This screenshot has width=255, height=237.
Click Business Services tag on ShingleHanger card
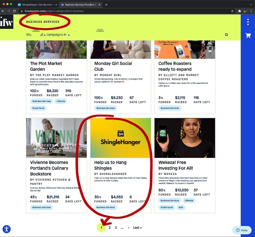[105, 207]
